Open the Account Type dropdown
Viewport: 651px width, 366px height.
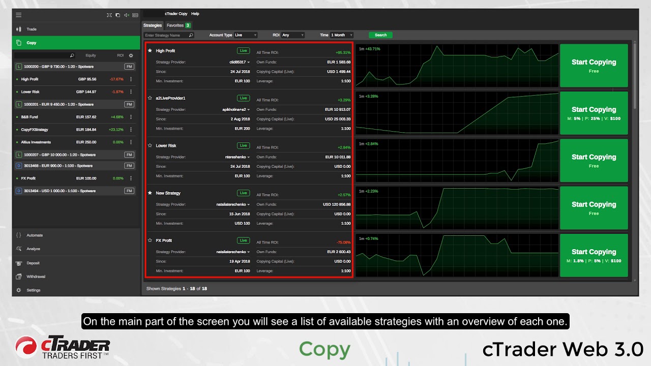pos(246,35)
